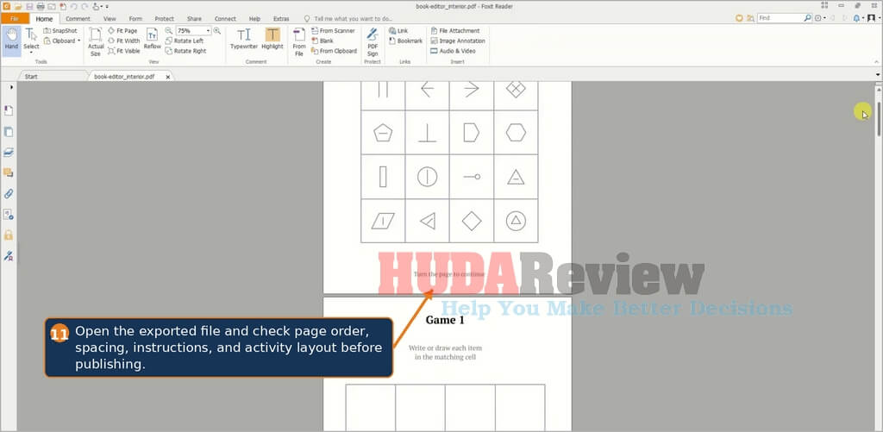Viewport: 883px width, 432px height.
Task: Open the Clipboard dropdown
Action: click(61, 41)
